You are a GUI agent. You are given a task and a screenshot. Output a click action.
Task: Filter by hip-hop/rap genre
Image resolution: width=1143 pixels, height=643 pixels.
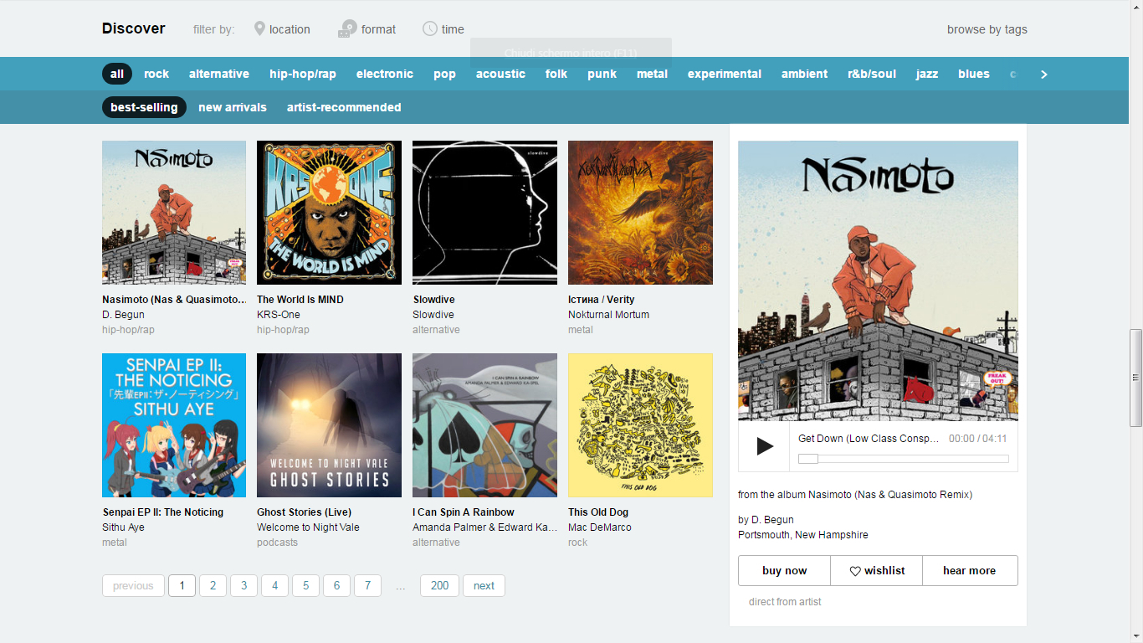tap(303, 74)
